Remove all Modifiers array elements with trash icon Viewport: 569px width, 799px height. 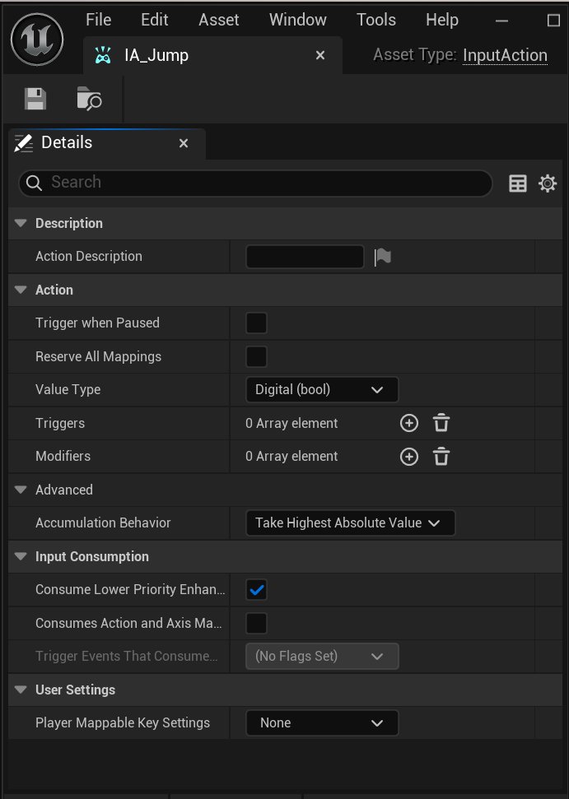click(441, 457)
